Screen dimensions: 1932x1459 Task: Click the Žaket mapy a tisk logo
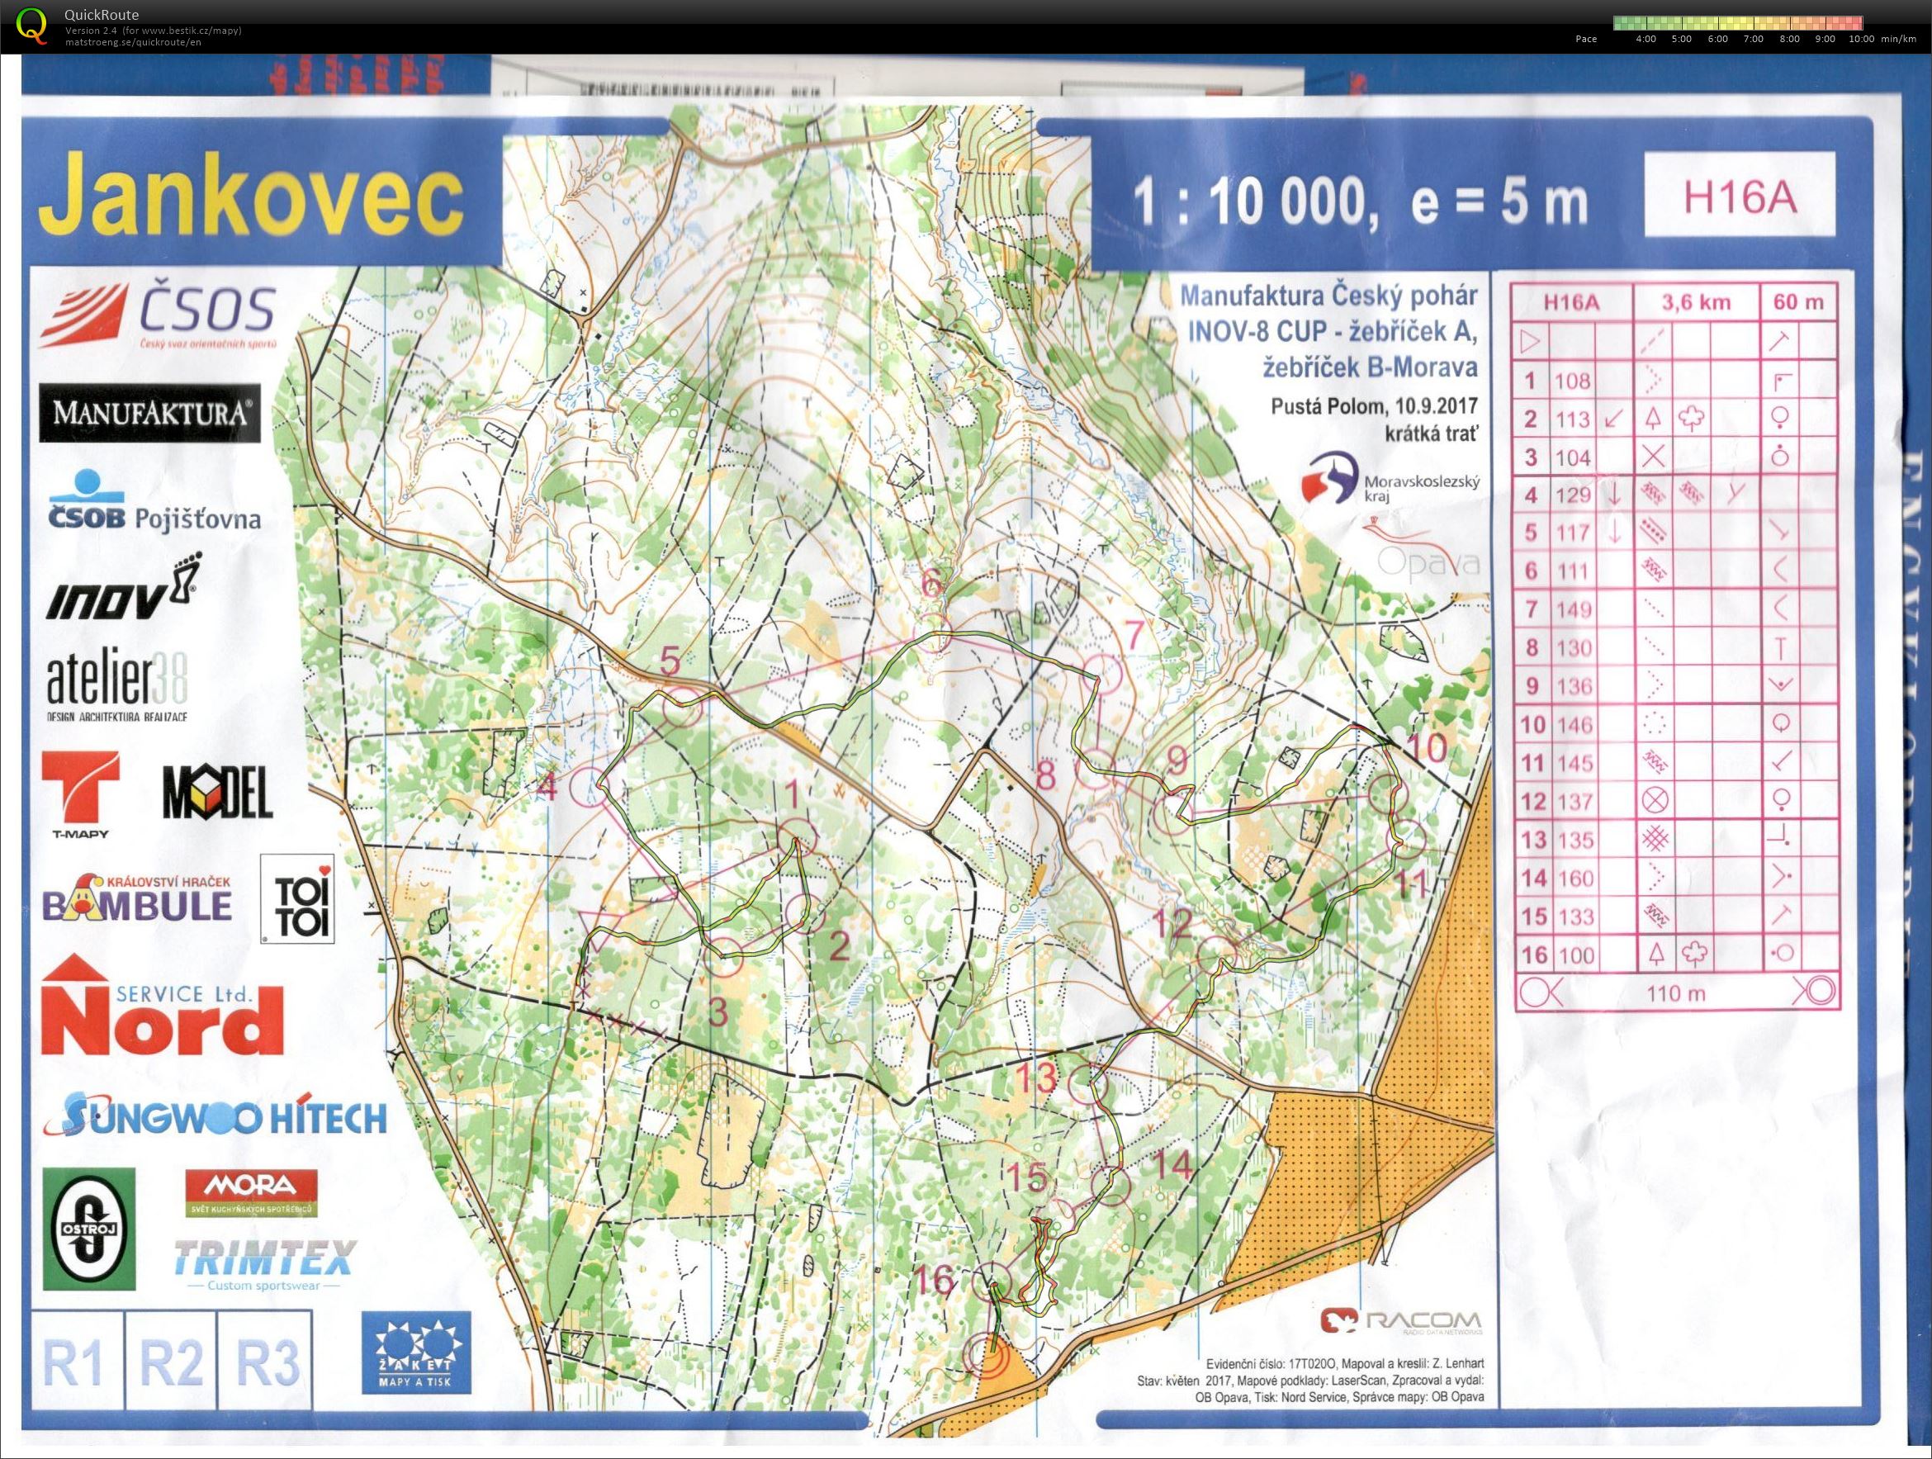click(416, 1352)
